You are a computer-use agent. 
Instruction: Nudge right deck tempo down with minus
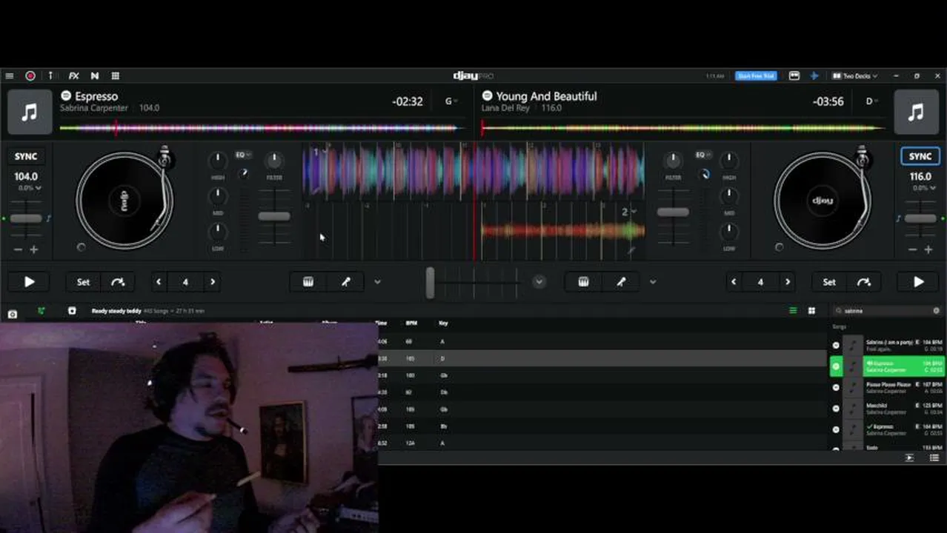[x=913, y=249]
